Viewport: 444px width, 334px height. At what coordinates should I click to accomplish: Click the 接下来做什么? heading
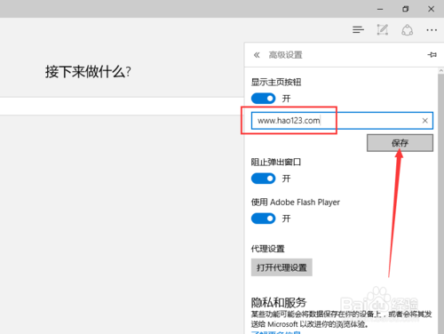point(88,72)
